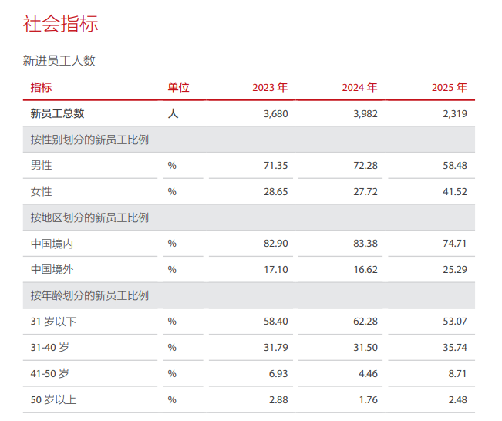The height and width of the screenshot is (421, 502).
Task: Click section header 按性别划分的新员工比例
Action: (x=89, y=140)
